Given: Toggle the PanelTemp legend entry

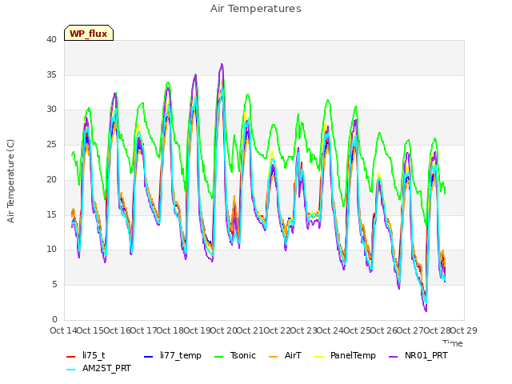Looking at the screenshot, I should pos(345,355).
